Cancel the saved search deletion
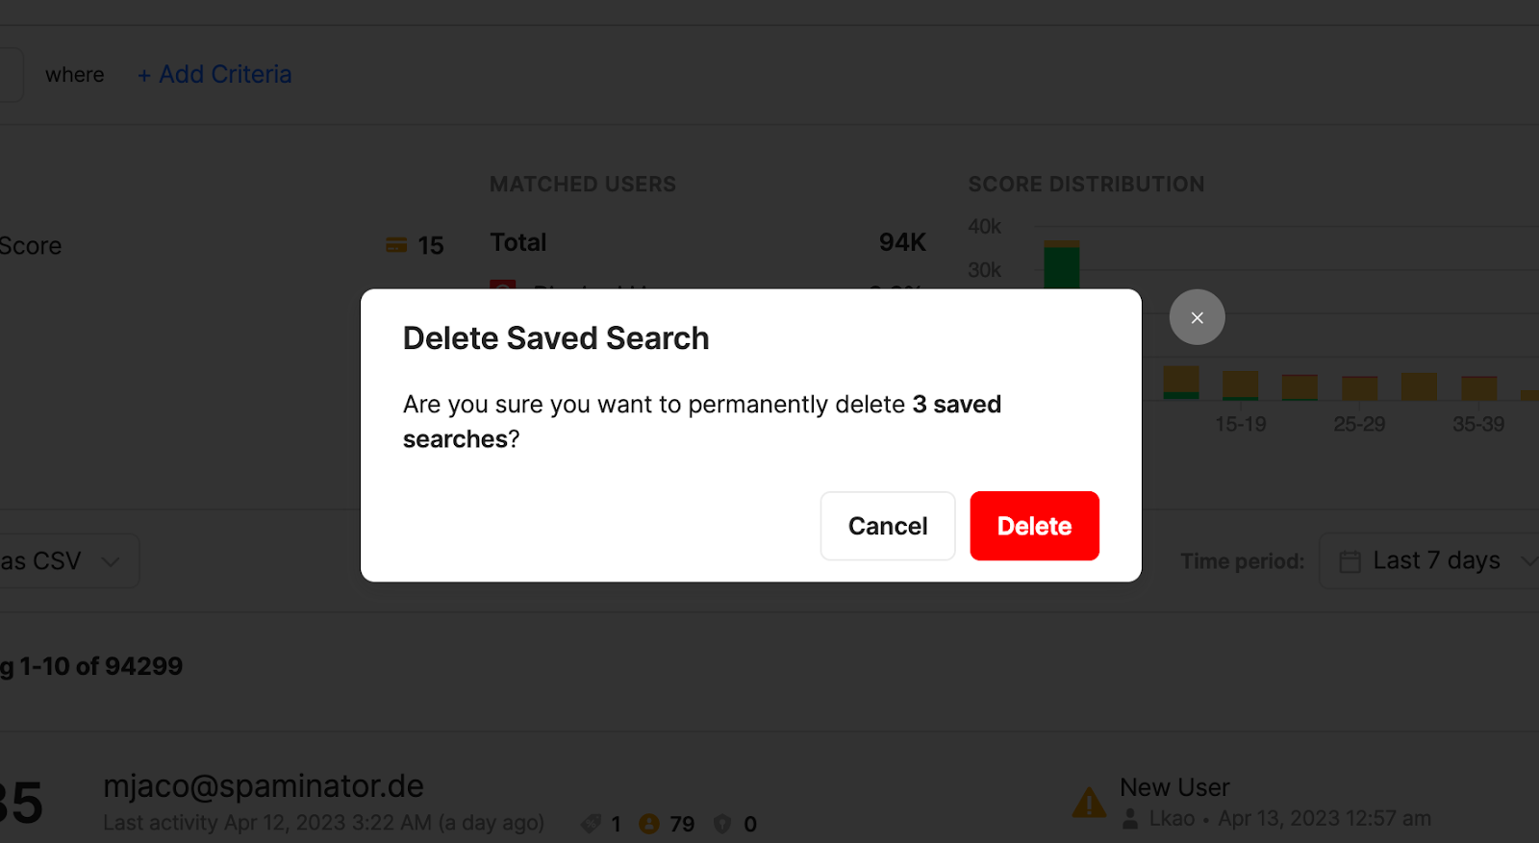The width and height of the screenshot is (1539, 843). [887, 526]
